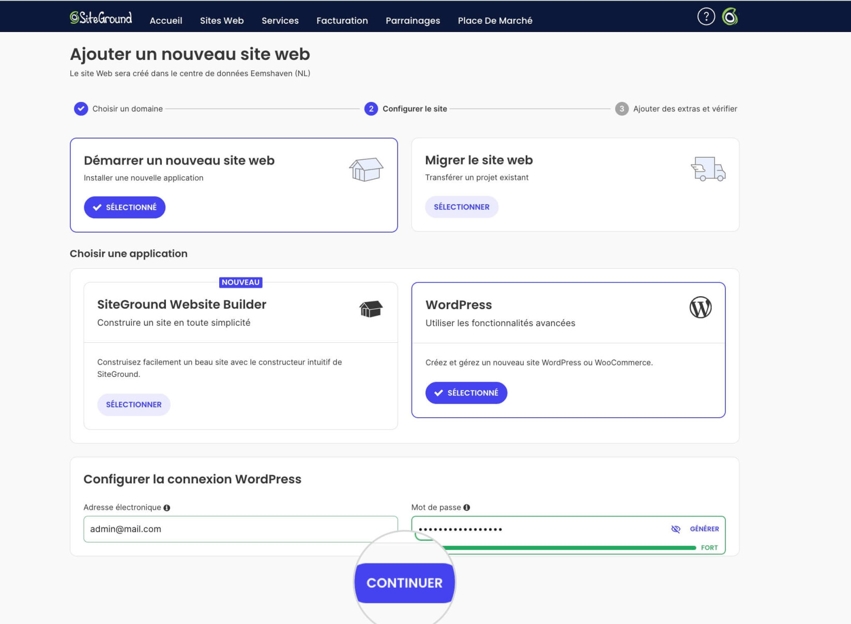Click step 3 circle indicator

tap(621, 109)
